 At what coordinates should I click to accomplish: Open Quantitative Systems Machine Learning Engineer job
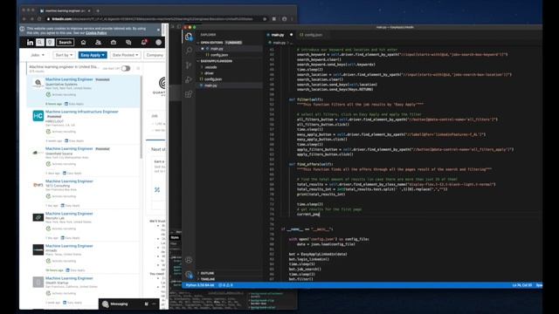coord(69,79)
